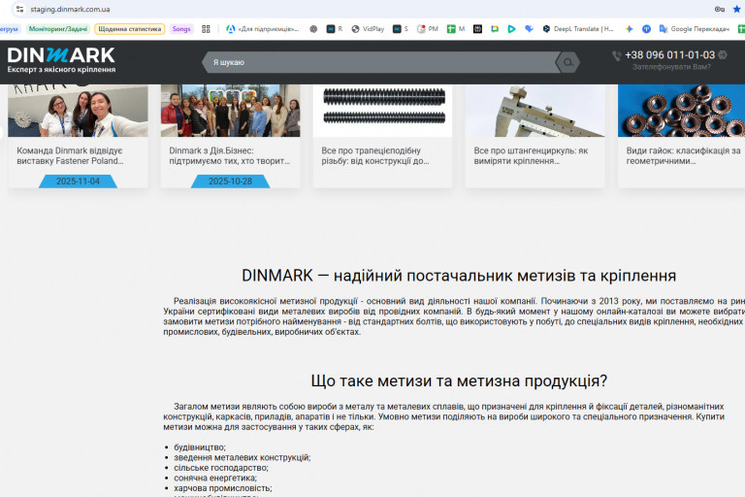The image size is (745, 497).
Task: Click heading Що таке метизи та метизна продукція?
Action: click(x=459, y=381)
